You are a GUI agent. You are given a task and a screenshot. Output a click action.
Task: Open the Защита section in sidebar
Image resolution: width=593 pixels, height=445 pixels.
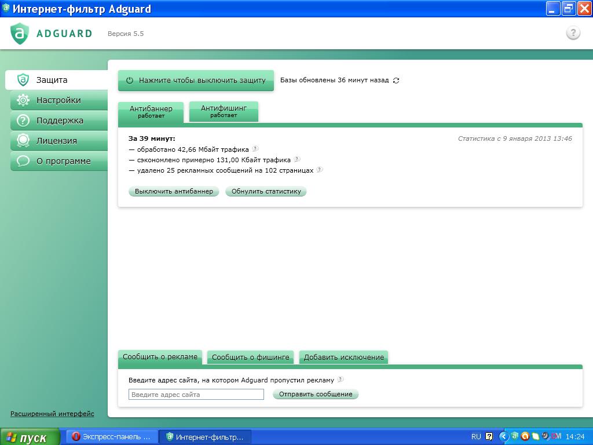pyautogui.click(x=57, y=80)
